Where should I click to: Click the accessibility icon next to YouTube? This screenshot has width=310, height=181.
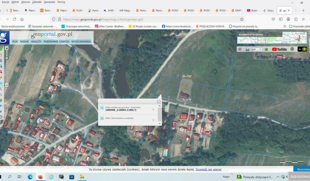pos(292,49)
